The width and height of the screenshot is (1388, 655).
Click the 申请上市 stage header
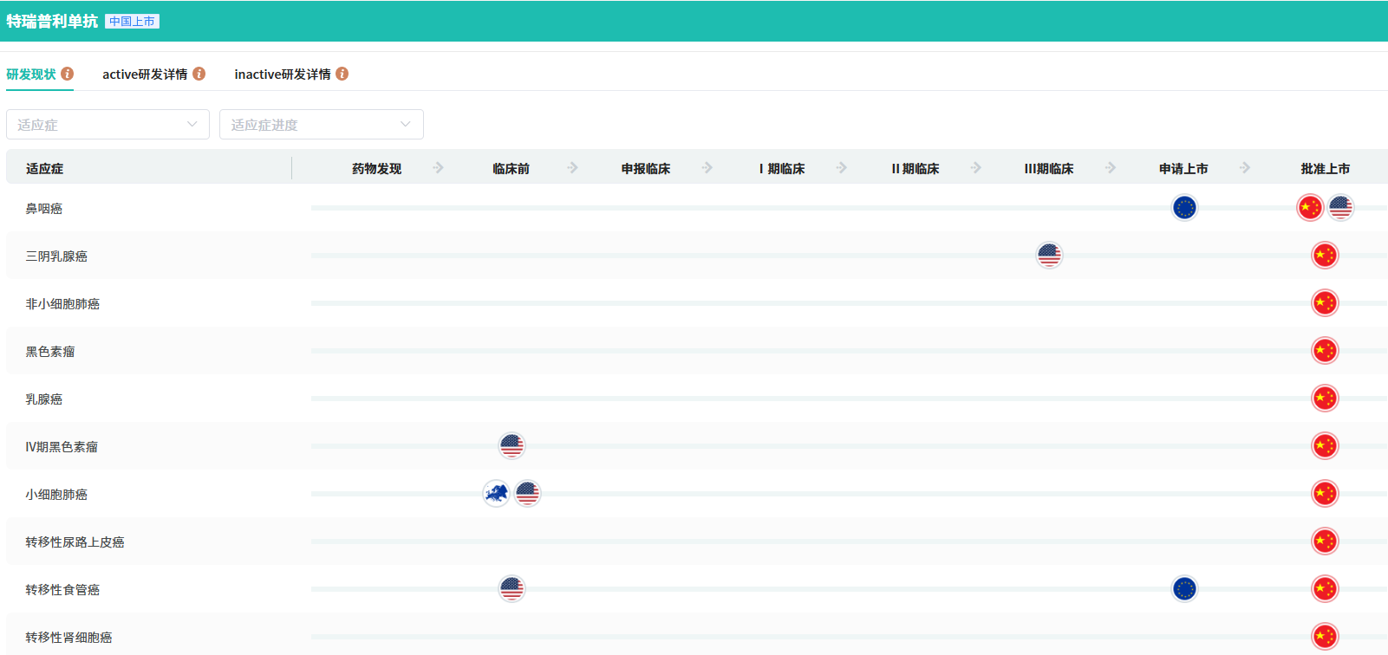pyautogui.click(x=1183, y=169)
